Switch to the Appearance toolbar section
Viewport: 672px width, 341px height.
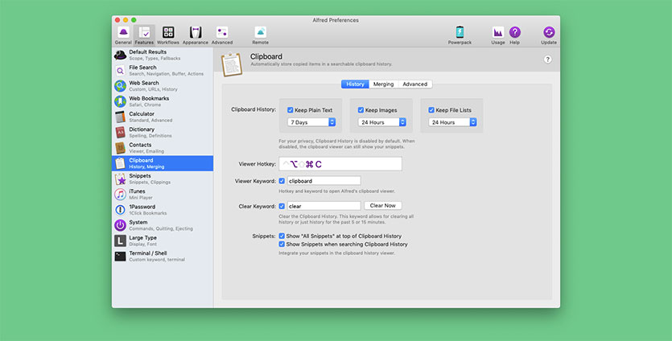[x=195, y=34]
